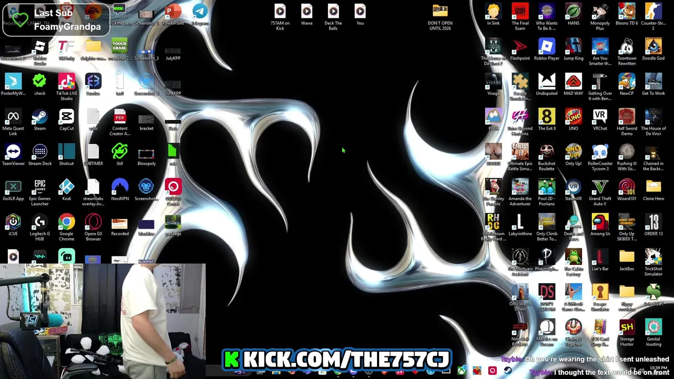Viewport: 674px width, 379px height.
Task: Launch Counter-Strike 2
Action: [653, 17]
